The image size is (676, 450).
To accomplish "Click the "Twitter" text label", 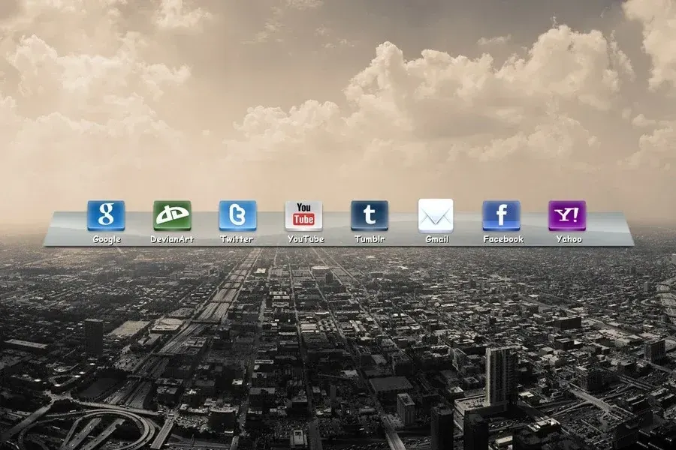I will coord(237,239).
